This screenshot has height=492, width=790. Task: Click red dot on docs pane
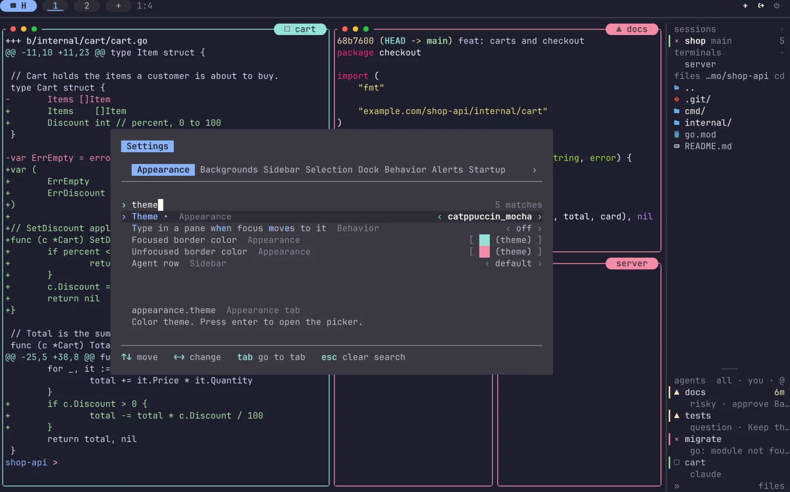click(x=345, y=29)
